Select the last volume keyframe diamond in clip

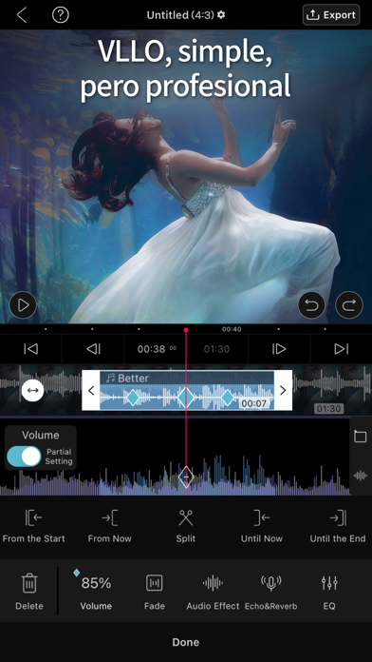[x=228, y=398]
